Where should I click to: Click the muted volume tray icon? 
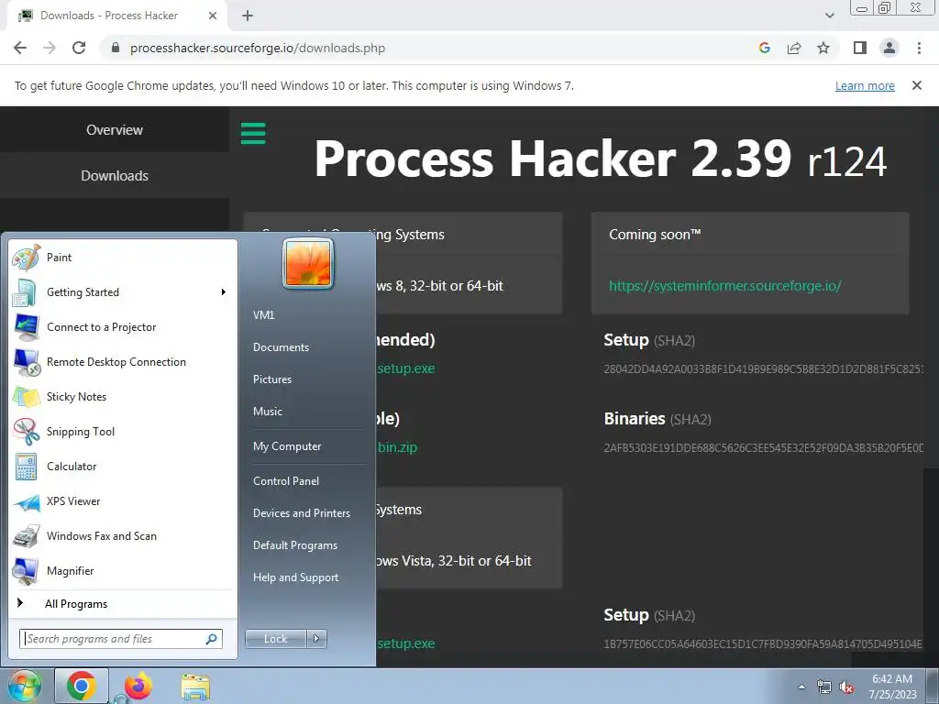[x=846, y=687]
